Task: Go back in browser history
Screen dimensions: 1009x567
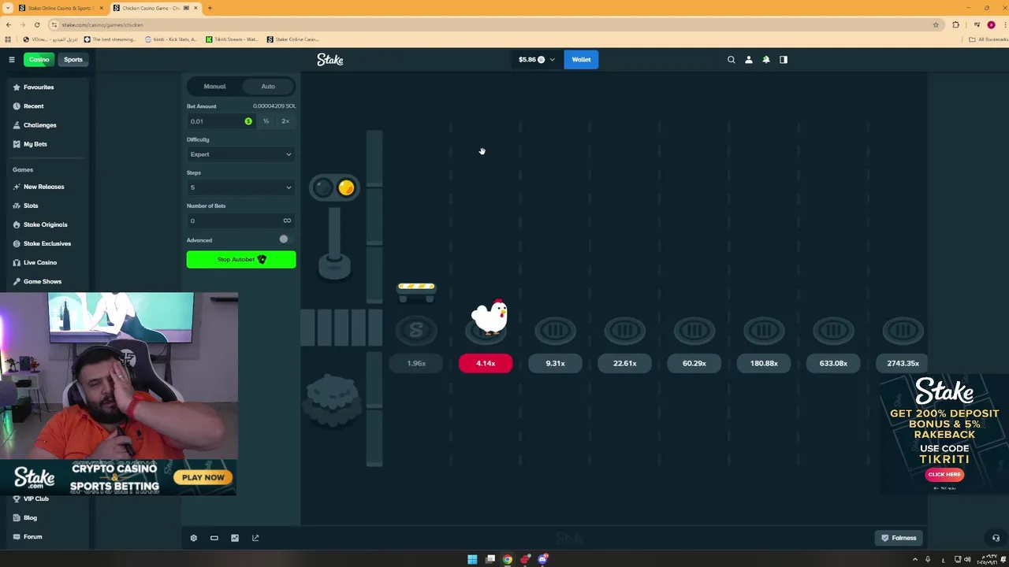Action: (x=9, y=24)
